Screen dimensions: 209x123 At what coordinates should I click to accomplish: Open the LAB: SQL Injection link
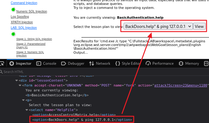point(24,28)
